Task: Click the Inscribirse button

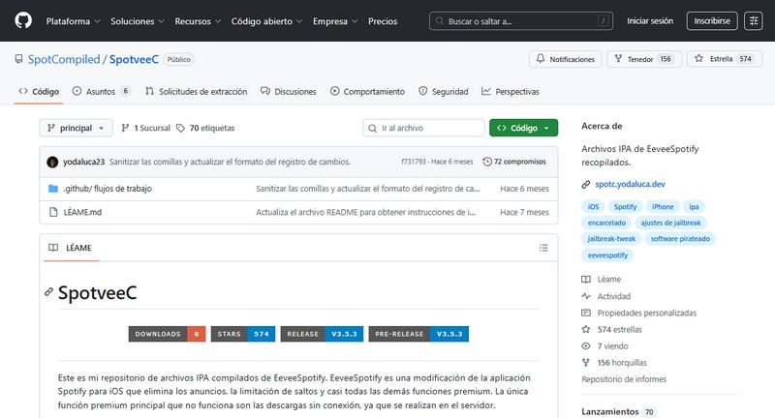Action: (711, 20)
